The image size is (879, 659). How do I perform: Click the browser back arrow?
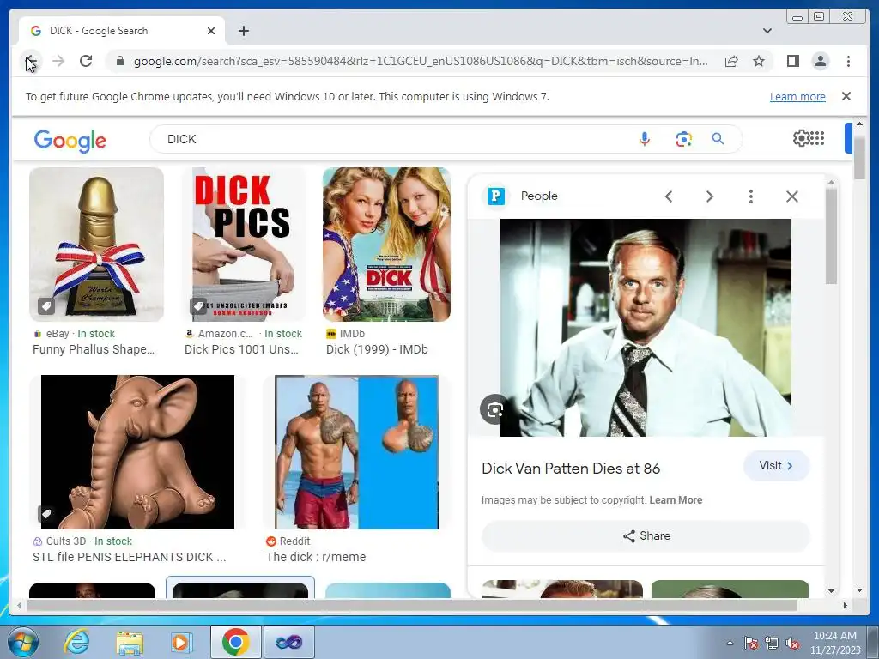coord(32,61)
